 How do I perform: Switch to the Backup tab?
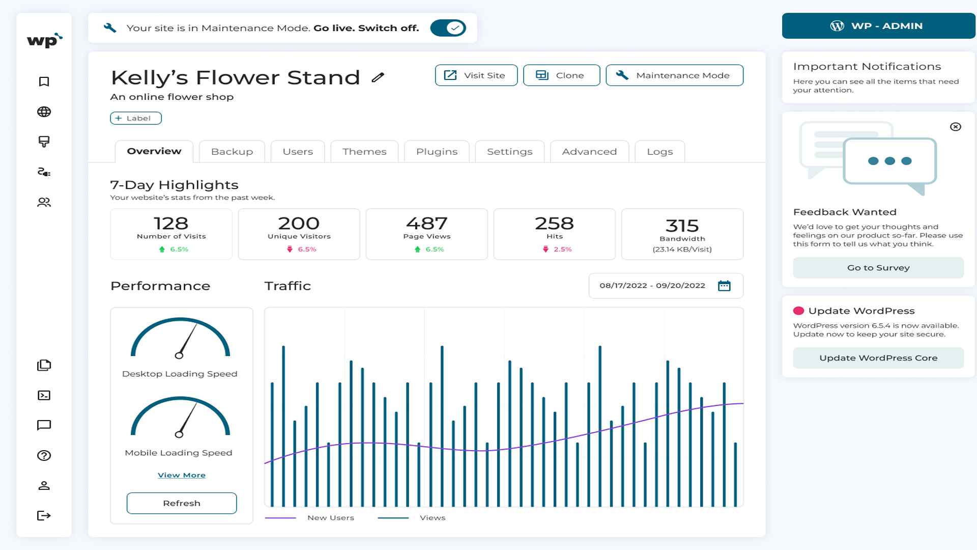pos(232,152)
